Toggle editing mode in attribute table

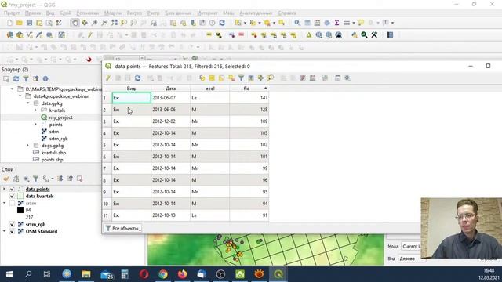108,78
